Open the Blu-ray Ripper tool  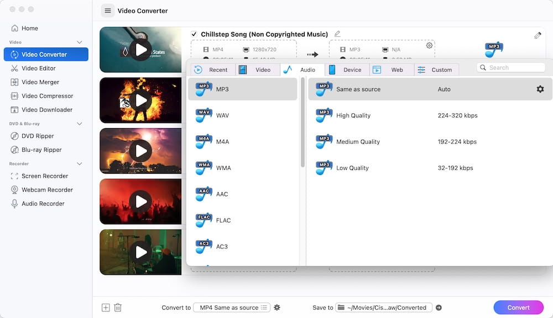point(41,150)
